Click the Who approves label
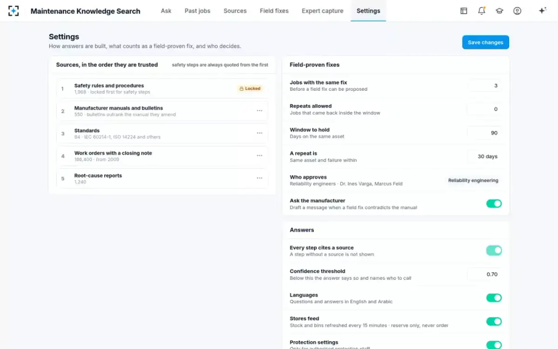Screen dimensions: 558x349 pos(308,177)
